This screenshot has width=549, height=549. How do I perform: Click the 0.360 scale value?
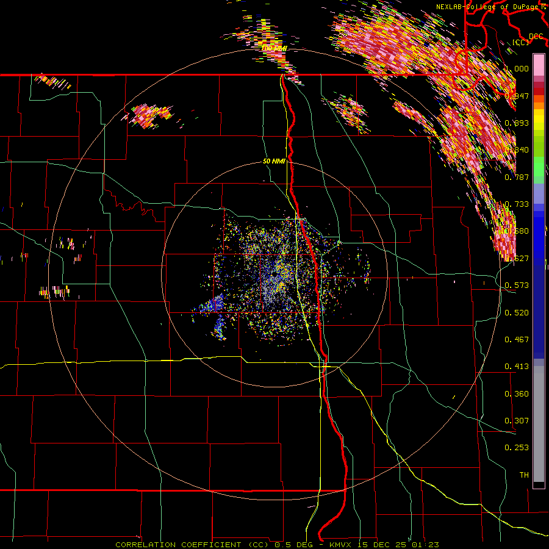click(x=517, y=393)
